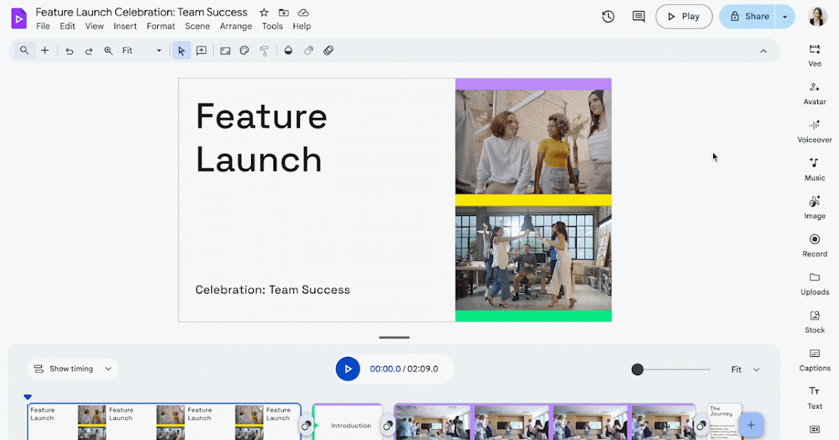The image size is (839, 440).
Task: Star the document title
Action: pos(264,13)
